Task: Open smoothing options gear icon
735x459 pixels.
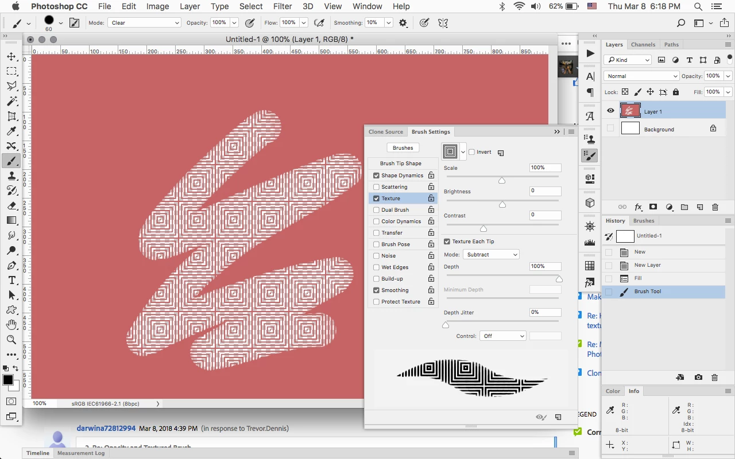Action: 403,23
